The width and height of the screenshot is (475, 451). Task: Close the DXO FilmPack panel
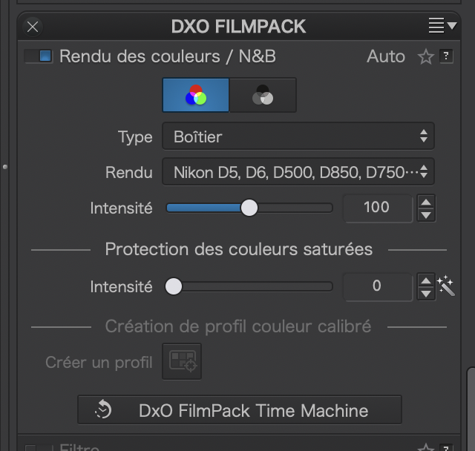point(33,27)
